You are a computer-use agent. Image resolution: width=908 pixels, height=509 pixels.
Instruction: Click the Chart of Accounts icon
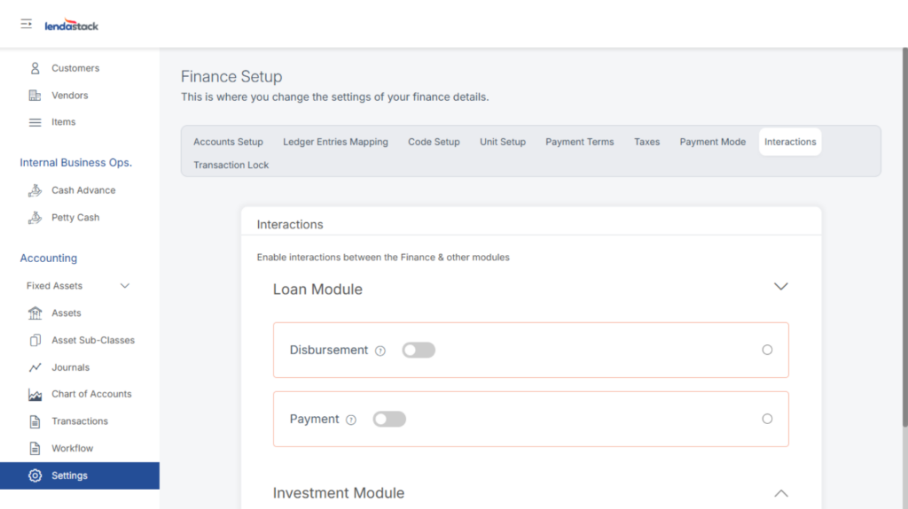pos(35,395)
